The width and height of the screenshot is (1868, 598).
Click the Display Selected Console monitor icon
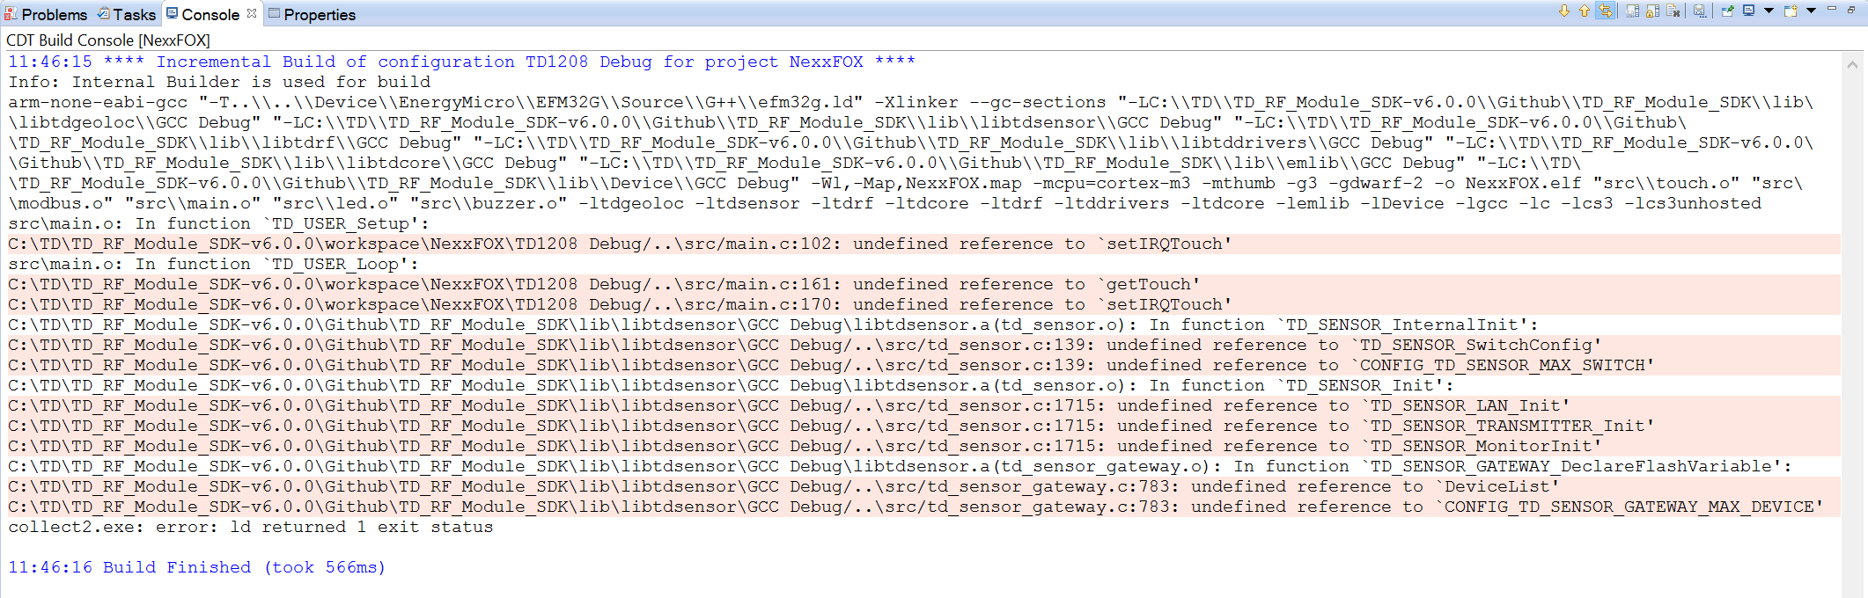pos(1749,11)
